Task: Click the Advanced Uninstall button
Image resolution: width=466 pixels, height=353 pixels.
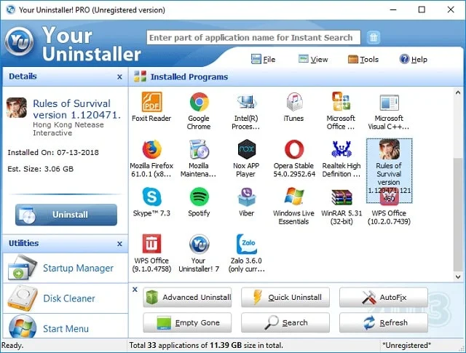Action: [x=187, y=297]
